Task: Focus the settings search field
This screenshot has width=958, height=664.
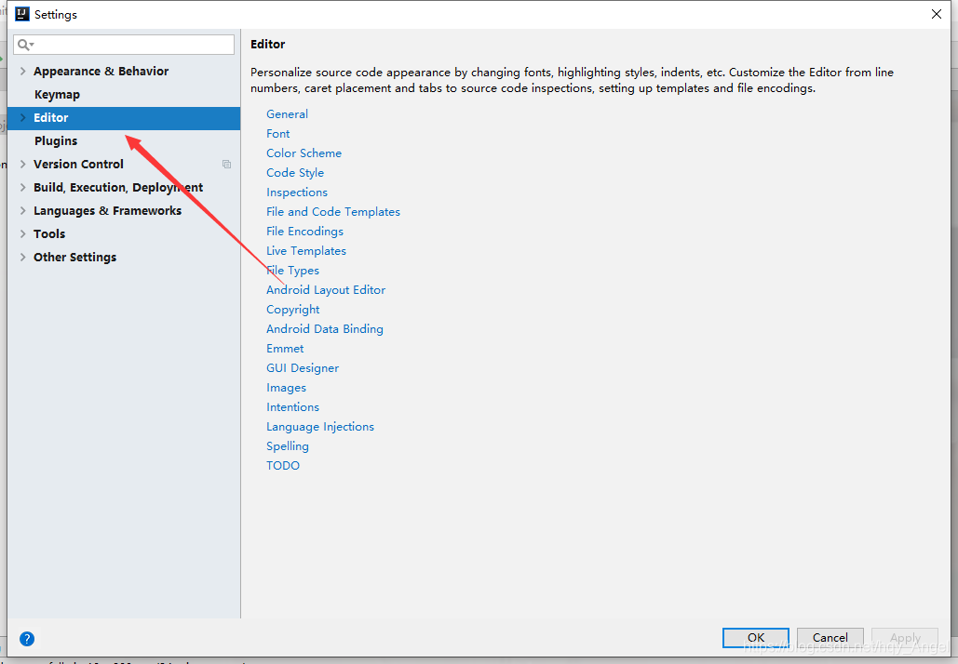Action: [x=124, y=45]
